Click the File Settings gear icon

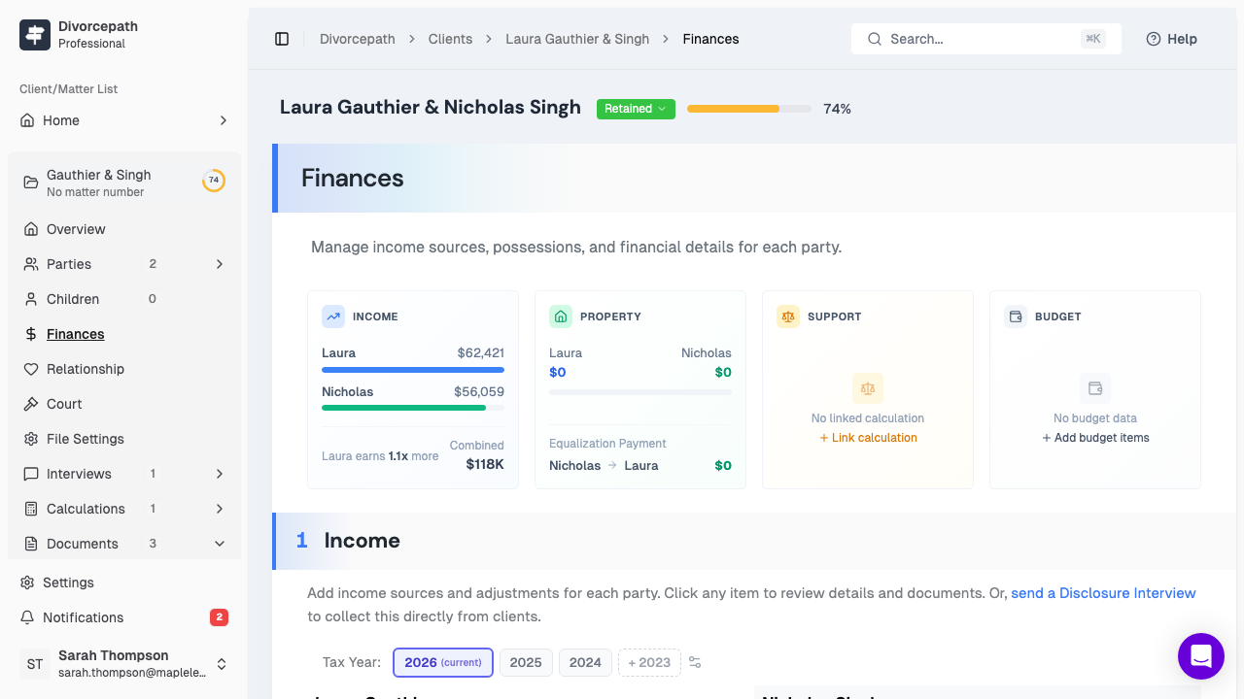coord(31,439)
